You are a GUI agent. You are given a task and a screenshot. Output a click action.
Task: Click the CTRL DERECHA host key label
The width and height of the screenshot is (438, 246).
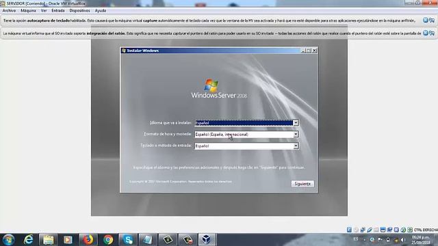coord(426,230)
